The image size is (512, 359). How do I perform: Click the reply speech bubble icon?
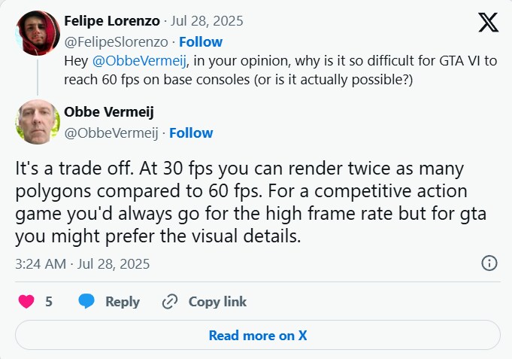pyautogui.click(x=86, y=301)
